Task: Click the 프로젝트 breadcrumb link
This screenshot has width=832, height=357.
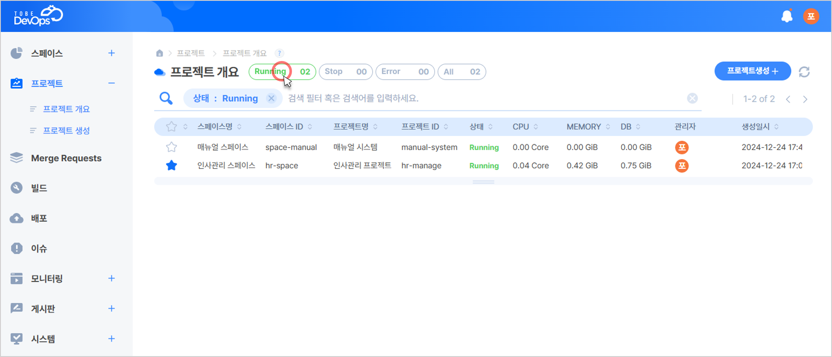Action: tap(191, 53)
